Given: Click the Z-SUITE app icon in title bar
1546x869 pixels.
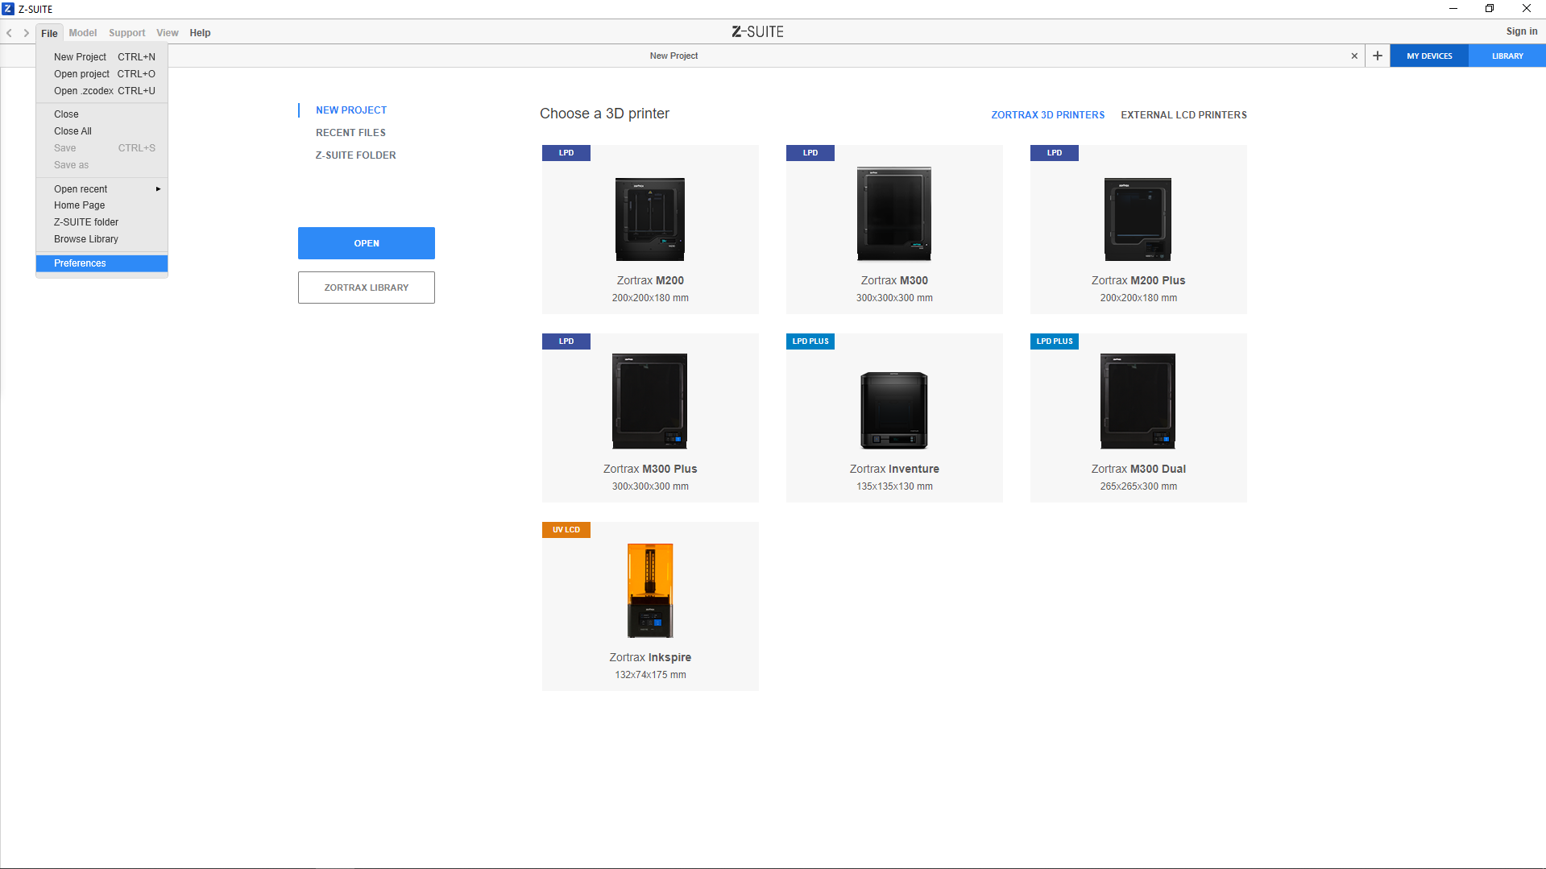Looking at the screenshot, I should (x=8, y=9).
